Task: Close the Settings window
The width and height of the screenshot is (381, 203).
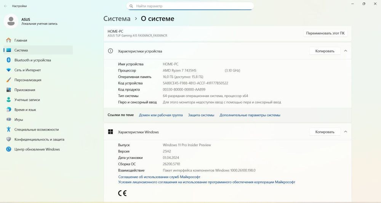Action: click(x=375, y=4)
